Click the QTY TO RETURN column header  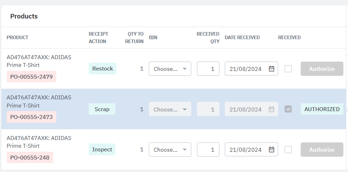pyautogui.click(x=134, y=37)
